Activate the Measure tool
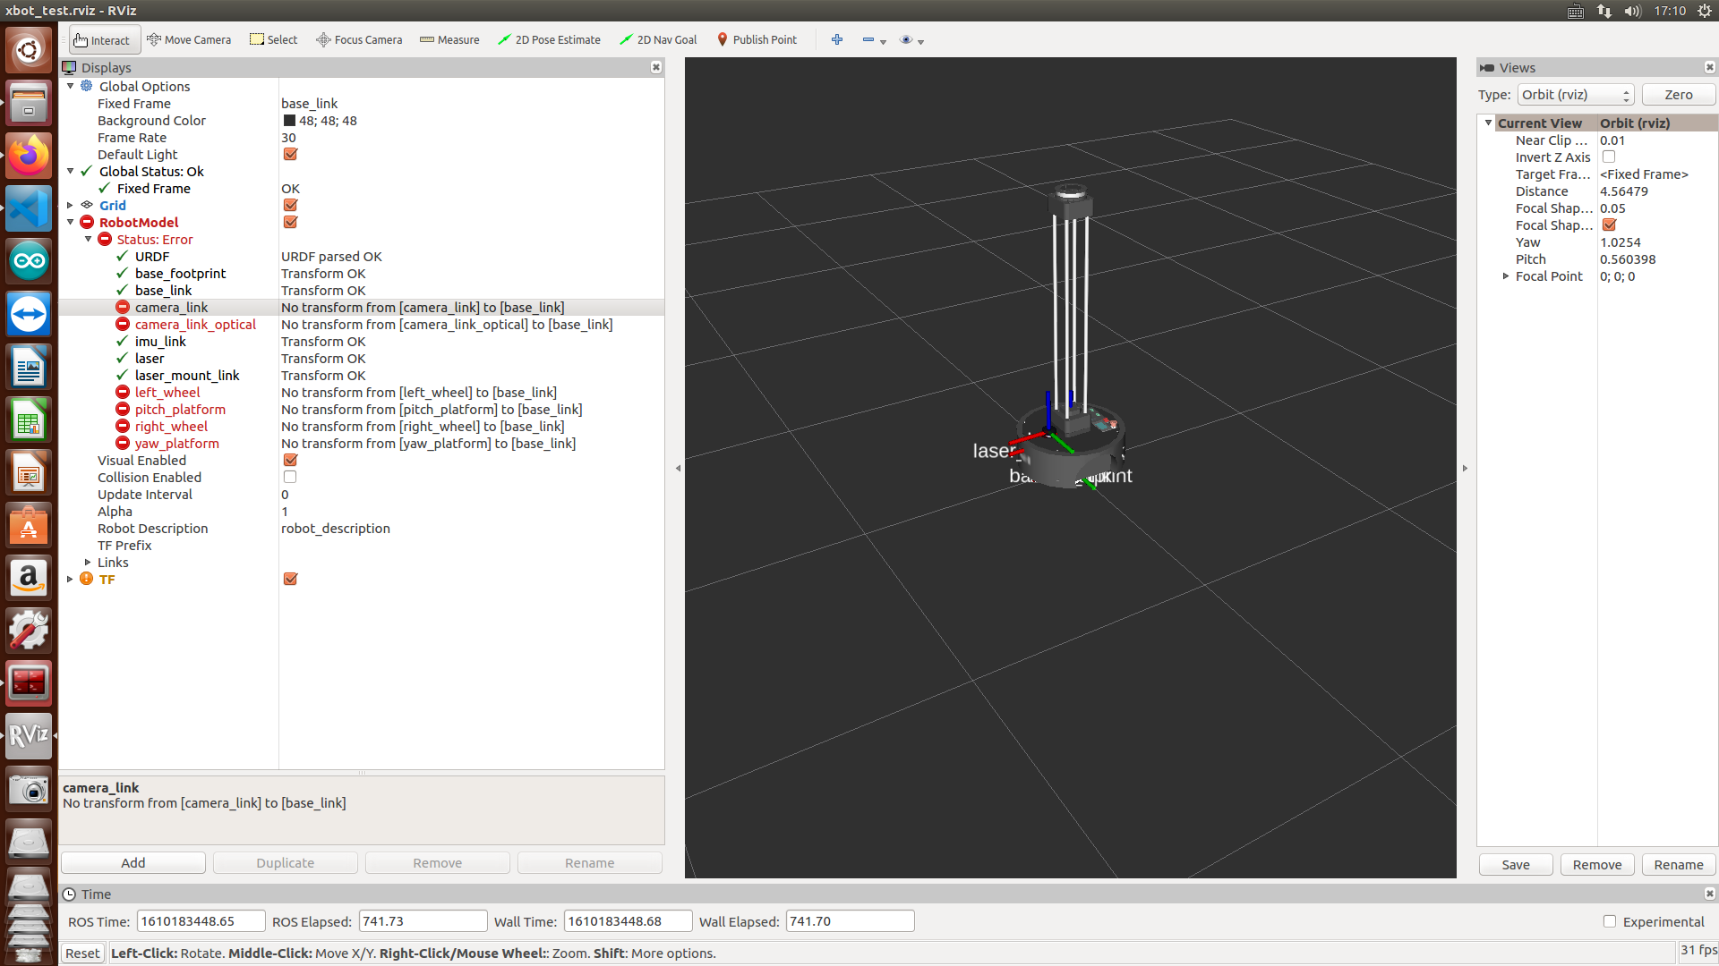This screenshot has width=1719, height=966. pyautogui.click(x=449, y=39)
